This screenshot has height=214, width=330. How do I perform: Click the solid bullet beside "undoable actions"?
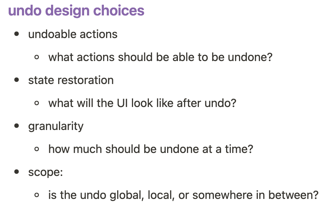[x=17, y=34]
